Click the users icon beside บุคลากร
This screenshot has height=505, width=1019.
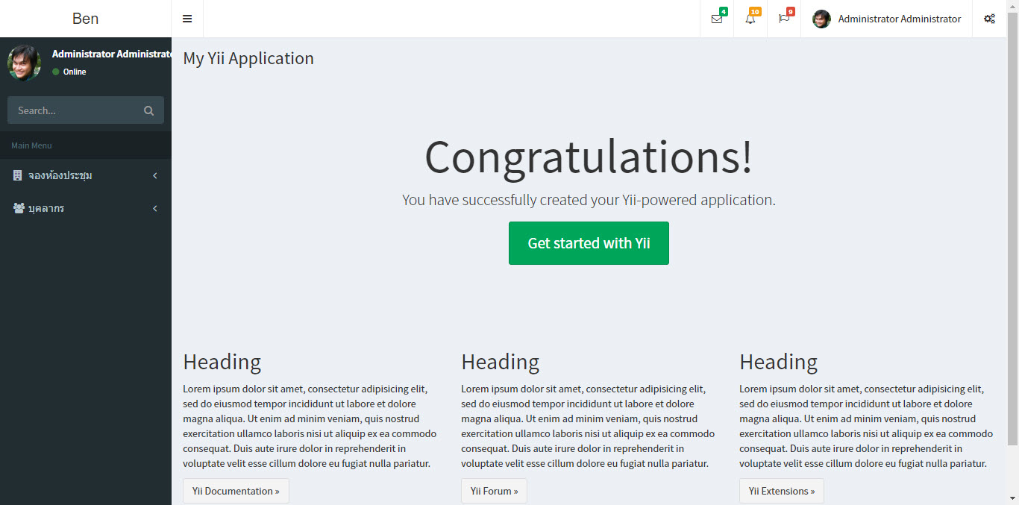19,208
